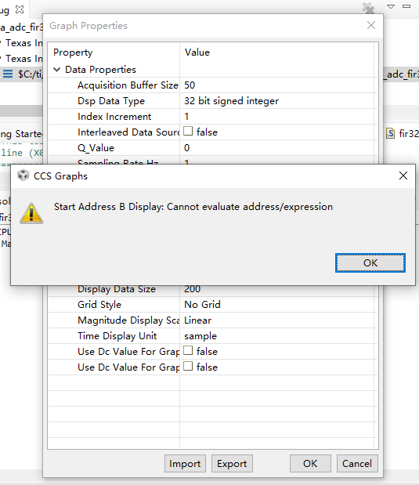The width and height of the screenshot is (419, 485).
Task: Click the fir32 assembly file icon
Action: tap(390, 133)
